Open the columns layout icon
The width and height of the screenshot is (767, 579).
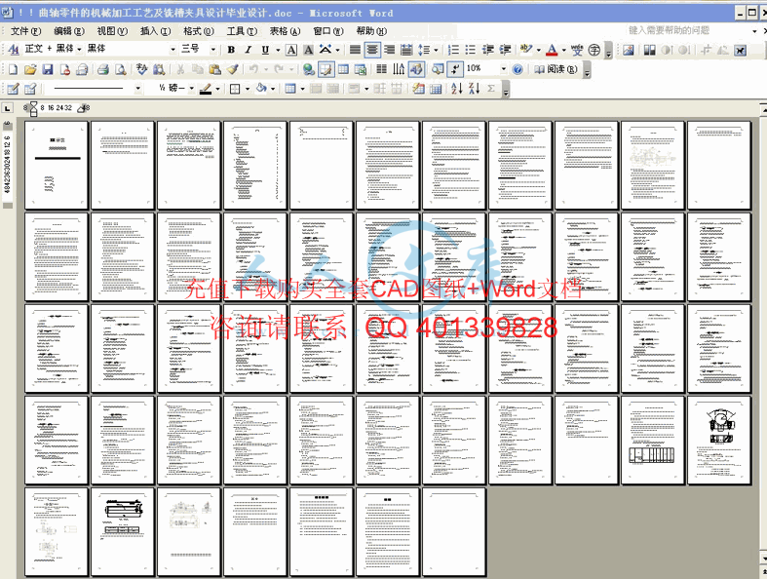pyautogui.click(x=381, y=69)
